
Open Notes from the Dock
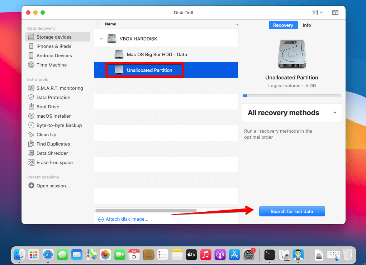(177, 255)
